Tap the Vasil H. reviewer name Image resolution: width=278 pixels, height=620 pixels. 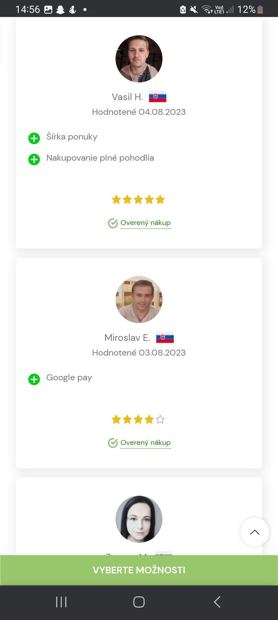pos(127,97)
